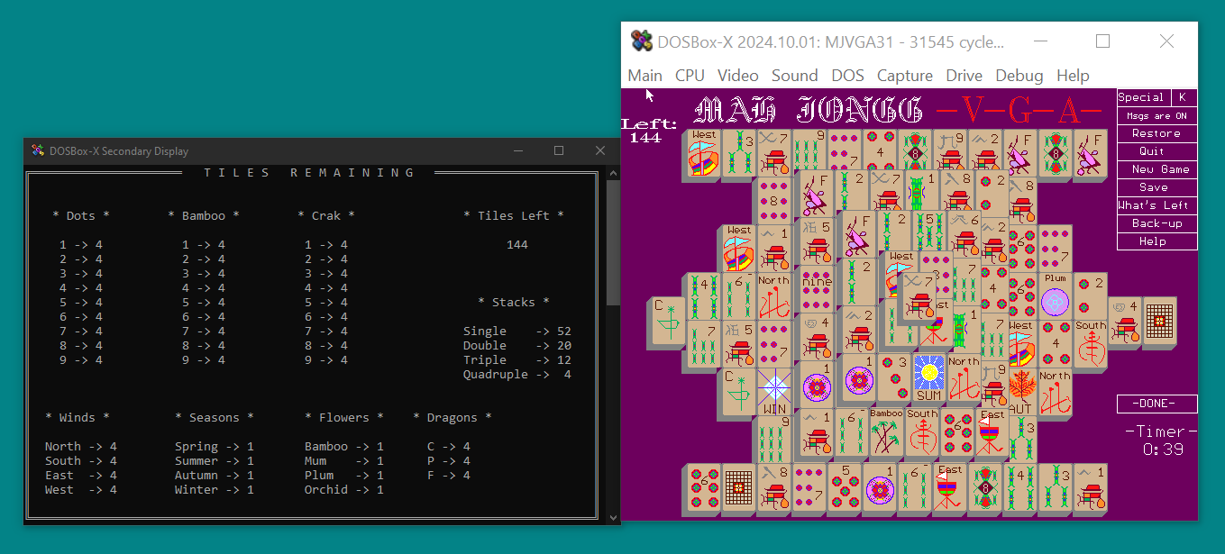The image size is (1225, 554).
Task: Click the WIN winter season tile
Action: point(772,391)
